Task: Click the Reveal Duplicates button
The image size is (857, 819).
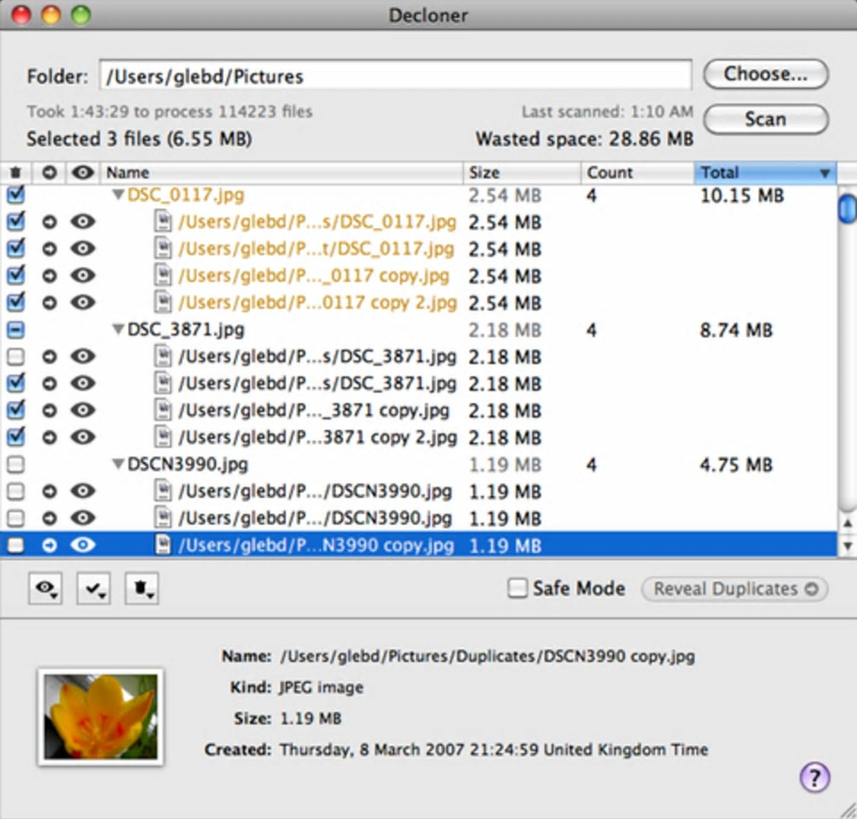Action: coord(734,589)
